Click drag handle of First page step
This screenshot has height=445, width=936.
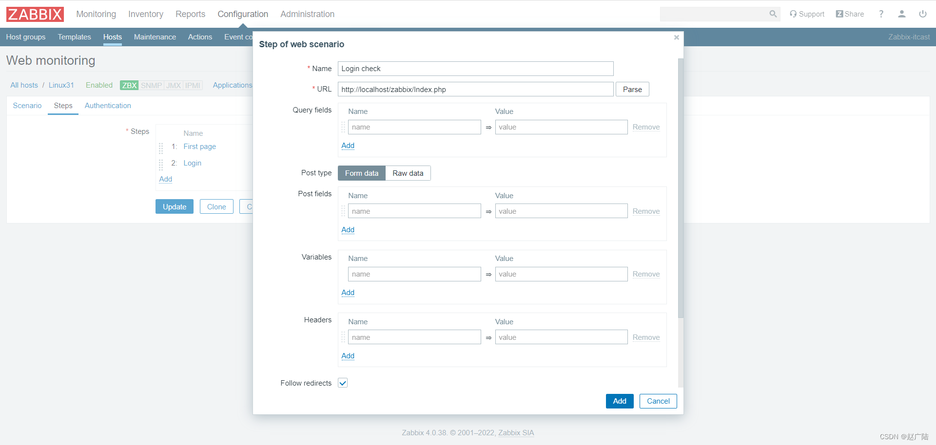coord(161,148)
